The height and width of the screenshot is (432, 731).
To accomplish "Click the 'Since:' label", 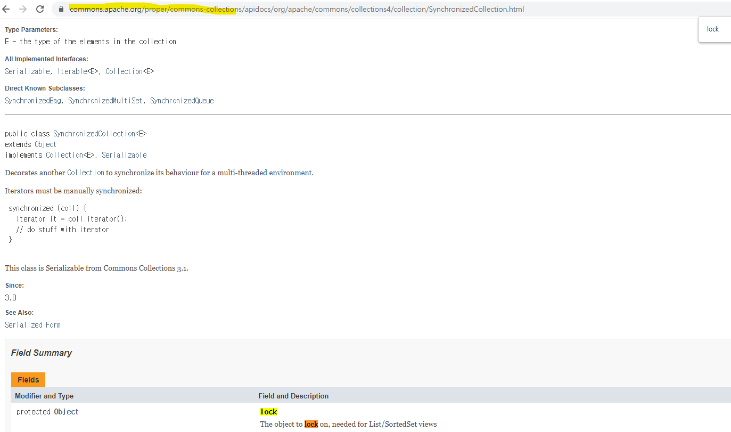I will pyautogui.click(x=14, y=286).
